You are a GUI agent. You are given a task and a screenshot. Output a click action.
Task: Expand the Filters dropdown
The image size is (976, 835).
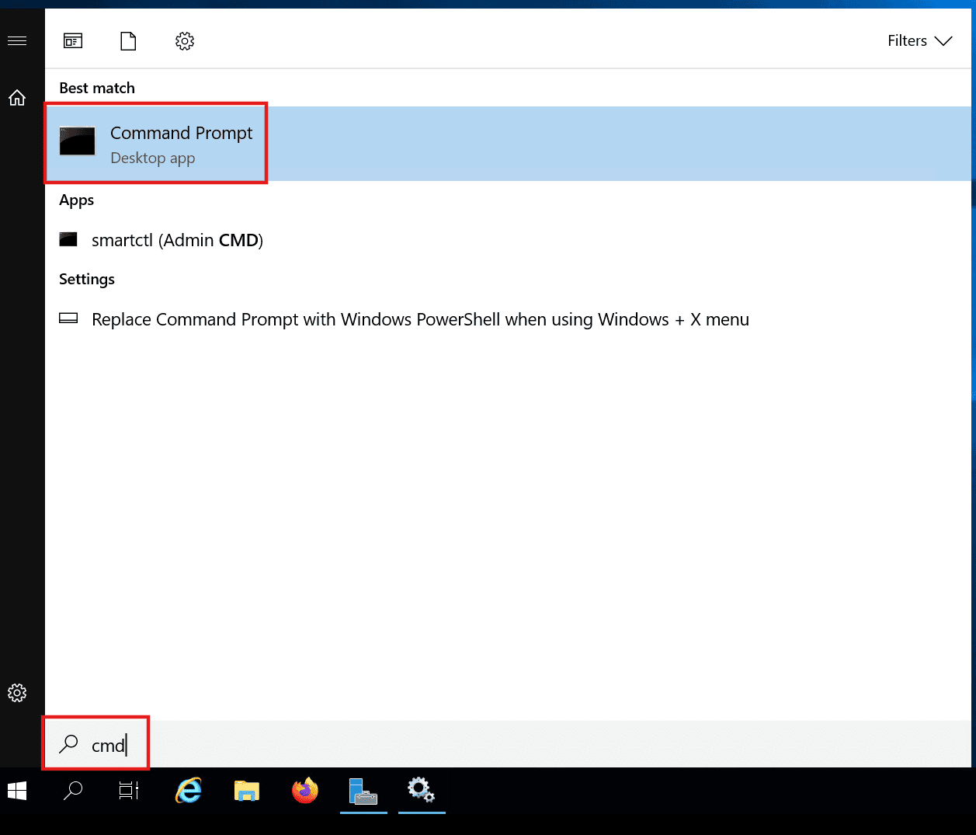click(919, 41)
